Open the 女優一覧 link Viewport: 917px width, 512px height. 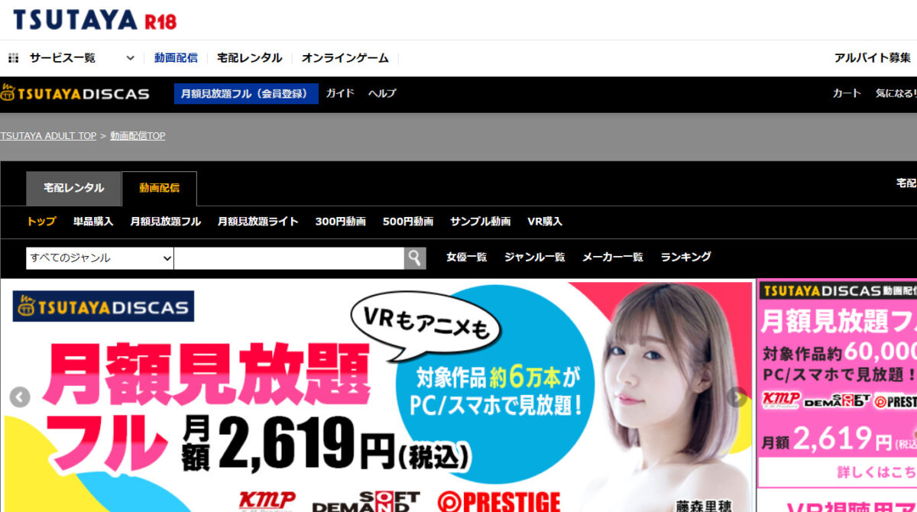click(467, 258)
